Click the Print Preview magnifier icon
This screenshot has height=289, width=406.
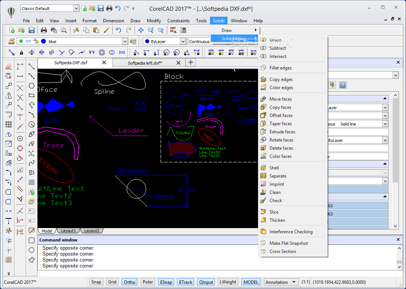tap(64, 30)
